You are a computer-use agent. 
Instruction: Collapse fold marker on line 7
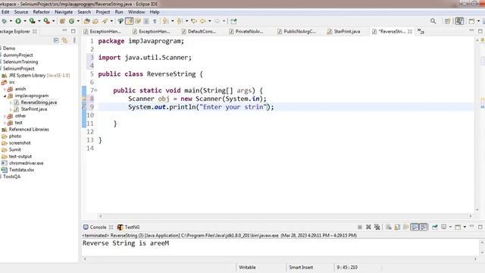click(95, 90)
